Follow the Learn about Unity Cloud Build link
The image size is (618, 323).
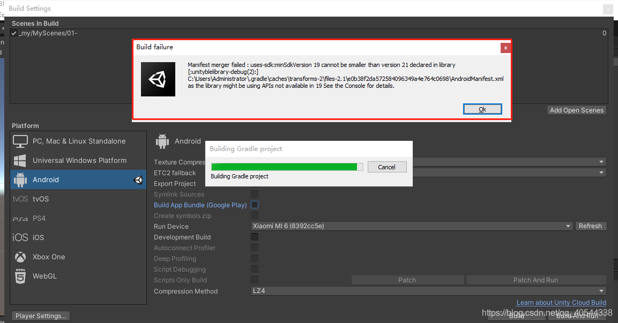(561, 302)
